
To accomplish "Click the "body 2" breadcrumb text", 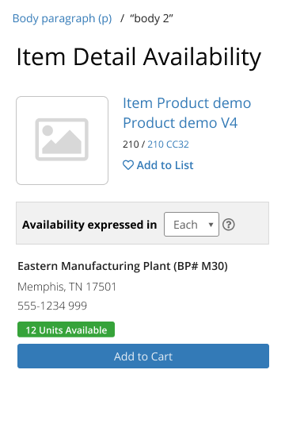I will click(x=151, y=18).
